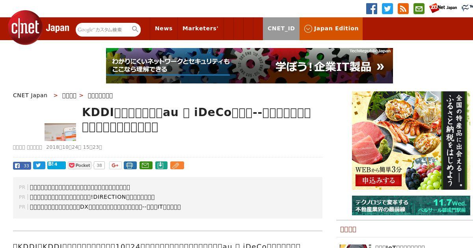Open the furusato nozei food ad
The image size is (473, 248).
pyautogui.click(x=411, y=141)
